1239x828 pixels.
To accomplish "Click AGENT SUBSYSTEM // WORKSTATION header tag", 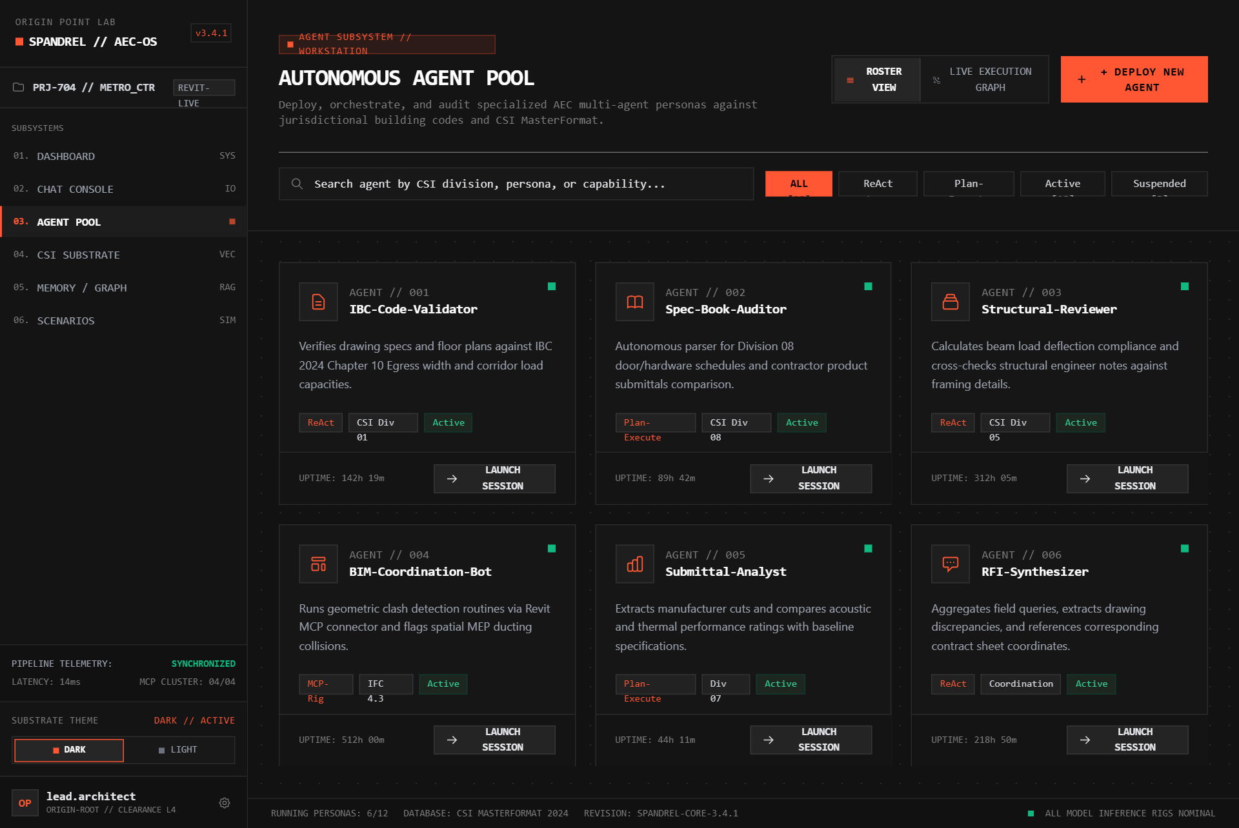I will [x=387, y=44].
